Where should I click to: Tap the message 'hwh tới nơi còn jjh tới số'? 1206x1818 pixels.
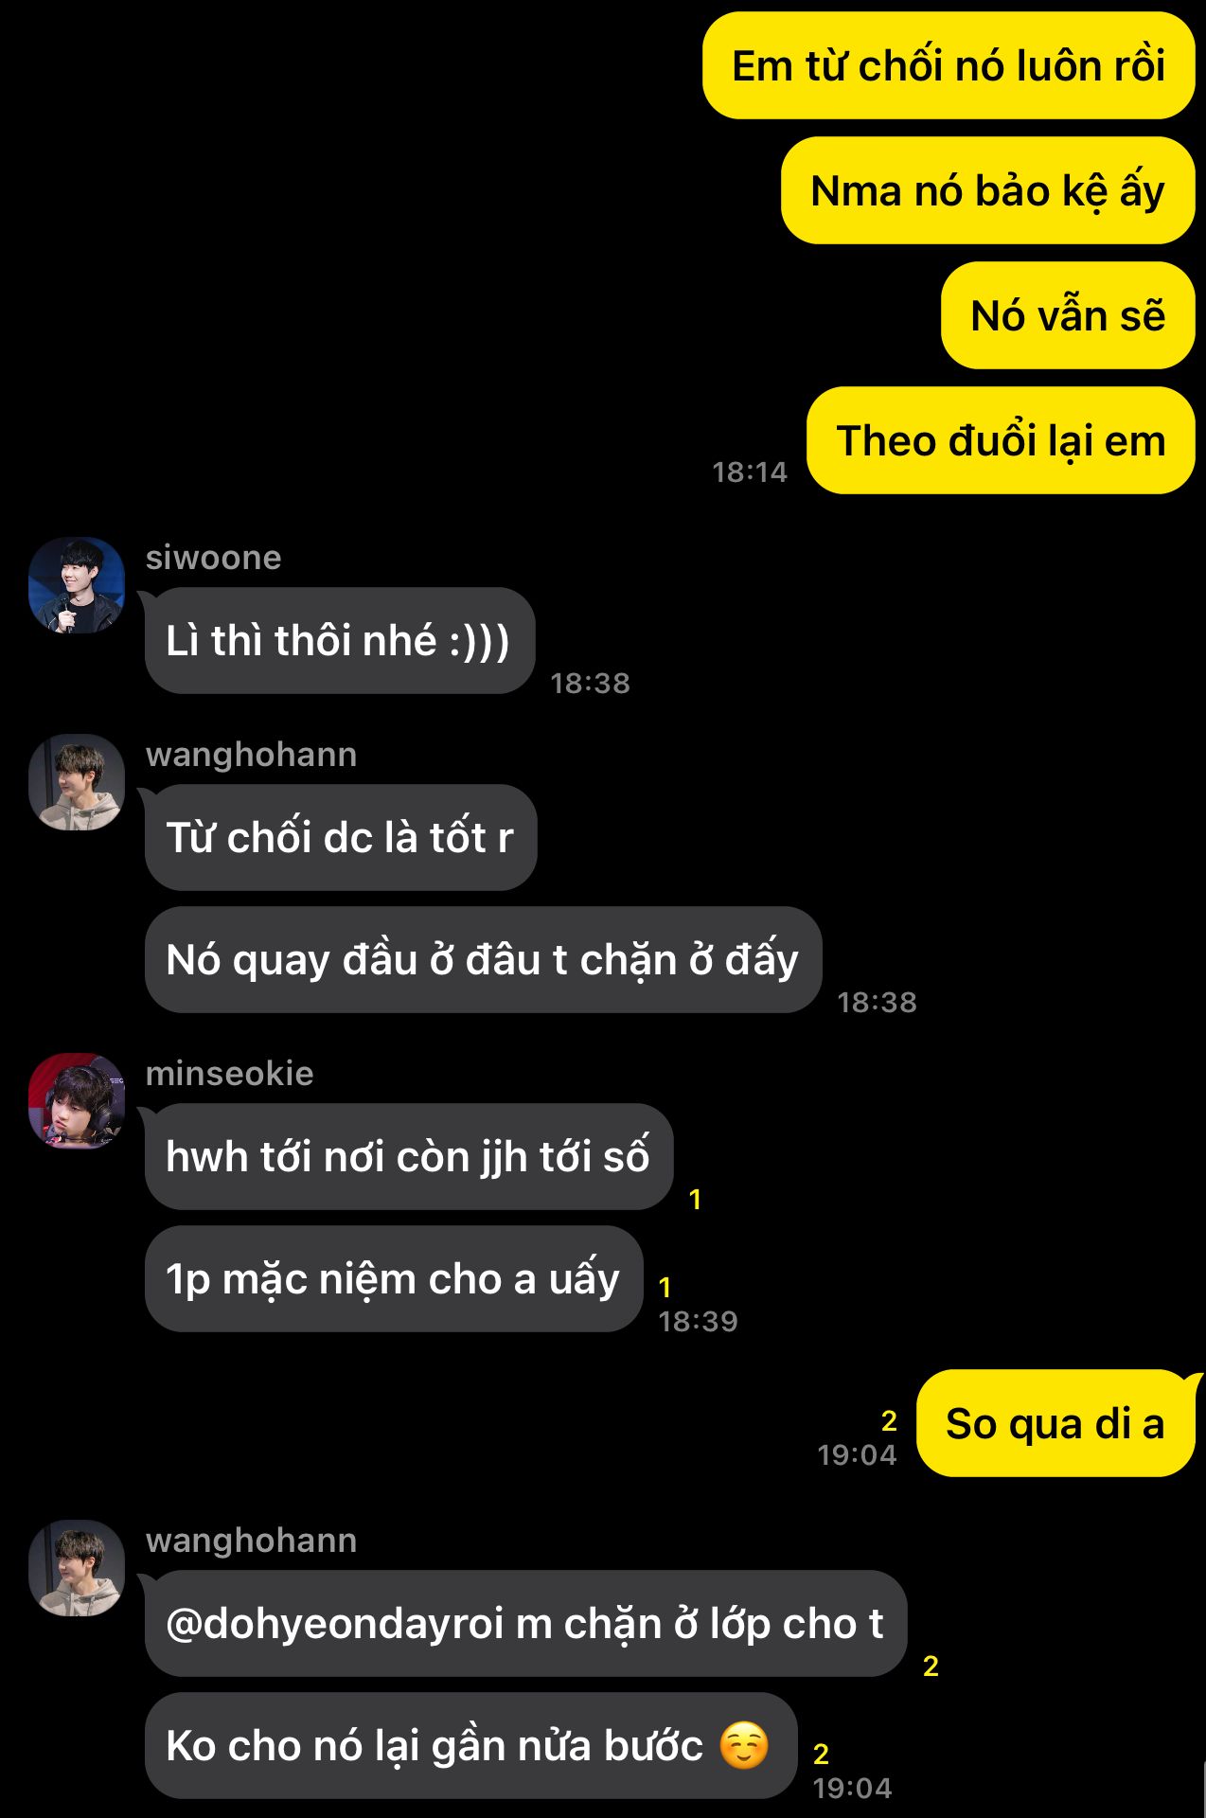(409, 1156)
